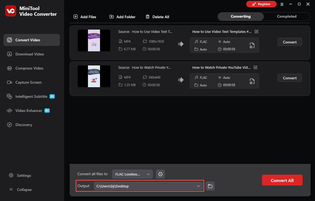The height and width of the screenshot is (201, 315).
Task: Collapse the sidebar
Action: 21,190
